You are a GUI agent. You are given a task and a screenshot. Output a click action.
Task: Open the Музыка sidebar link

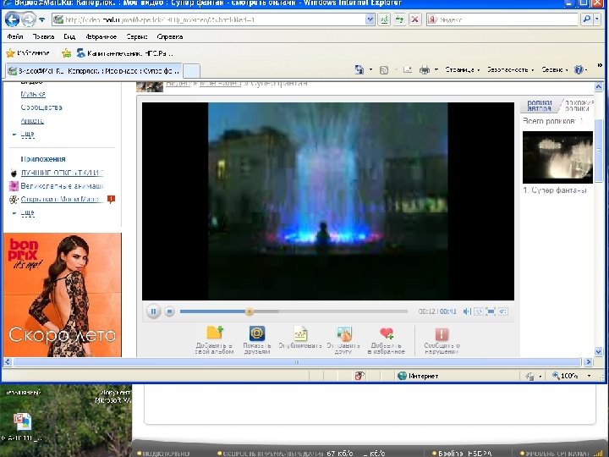[x=33, y=94]
